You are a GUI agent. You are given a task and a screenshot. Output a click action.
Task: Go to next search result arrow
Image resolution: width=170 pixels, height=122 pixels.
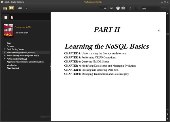coord(165,8)
